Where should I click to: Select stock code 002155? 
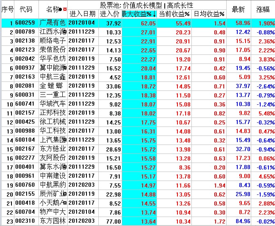pyautogui.click(x=25, y=194)
